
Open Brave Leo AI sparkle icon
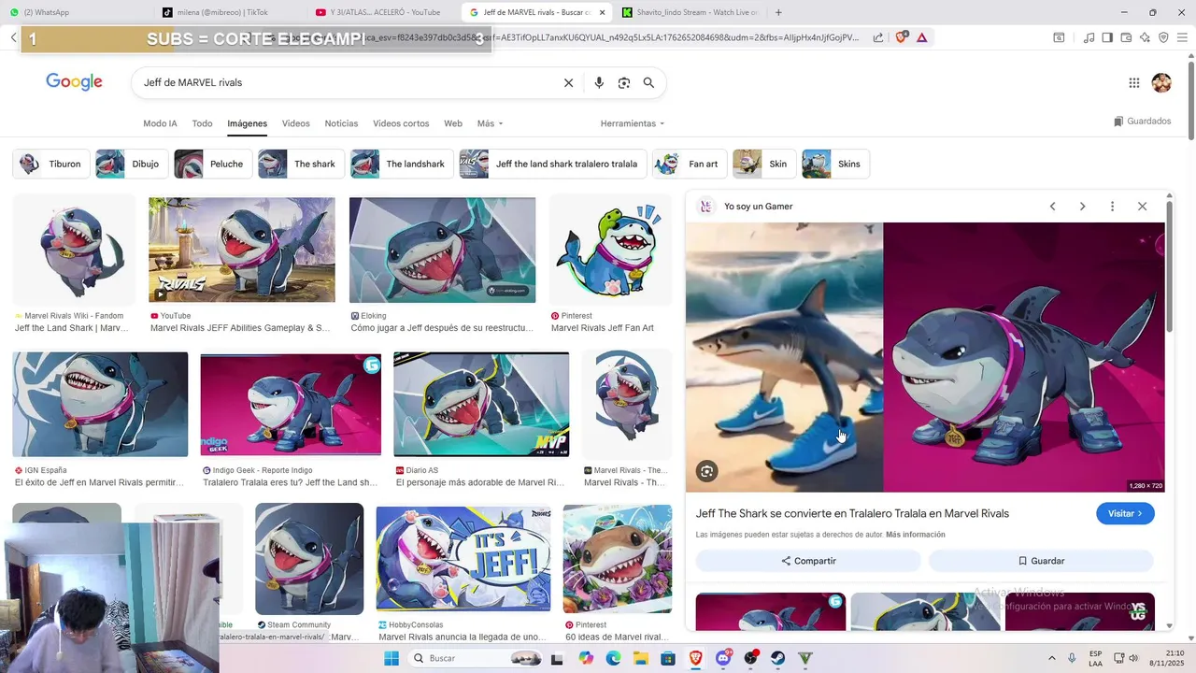(x=1145, y=37)
